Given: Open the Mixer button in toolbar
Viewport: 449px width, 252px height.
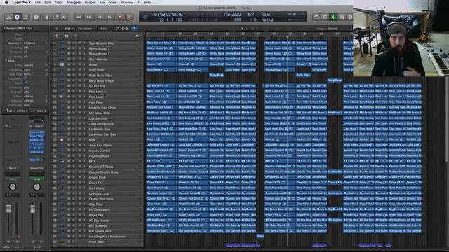Looking at the screenshot, I should 55,17.
